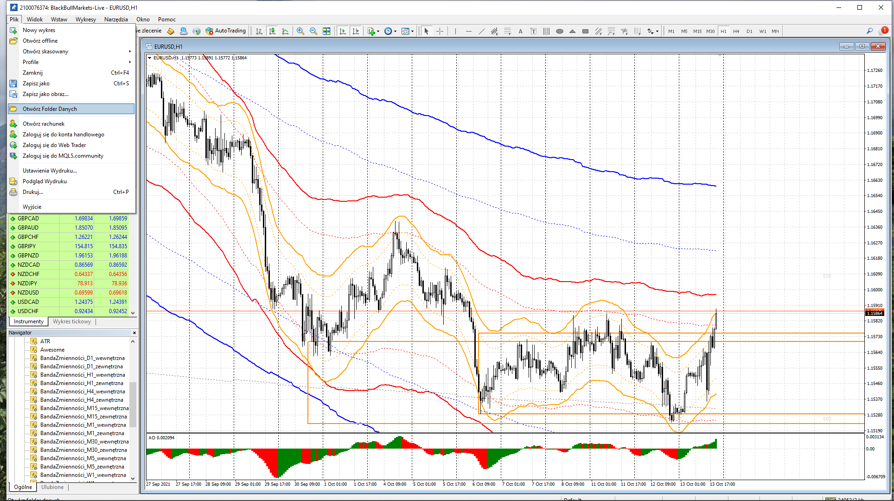Viewport: 894px width, 501px height.
Task: Enable candlestick chart mode
Action: [272, 31]
